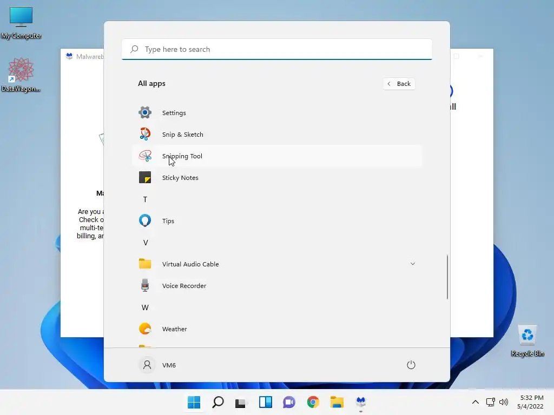This screenshot has height=415, width=554.
Task: Expand Virtual Audio Cable folder chevron
Action: click(x=412, y=264)
